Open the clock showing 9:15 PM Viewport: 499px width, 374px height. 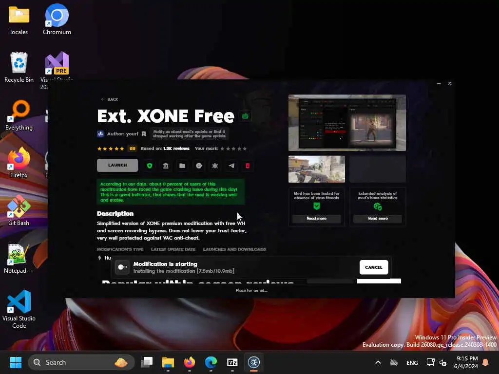pos(466,362)
